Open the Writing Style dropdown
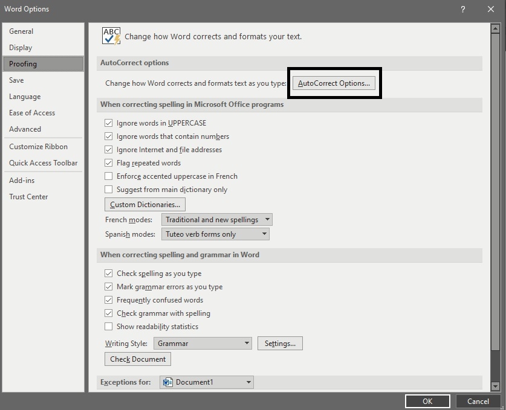506x410 pixels. (x=203, y=344)
